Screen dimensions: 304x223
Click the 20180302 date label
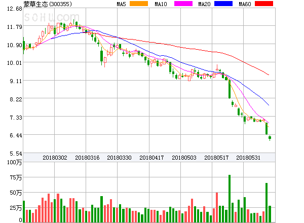click(x=55, y=158)
